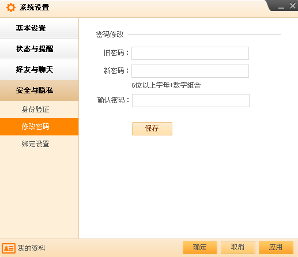Collapse the 安全与隐私 section
The image size is (298, 257).
39,90
